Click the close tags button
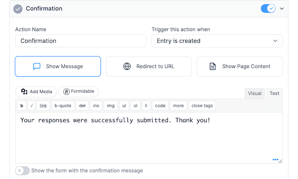The height and width of the screenshot is (179, 298). pos(202,106)
